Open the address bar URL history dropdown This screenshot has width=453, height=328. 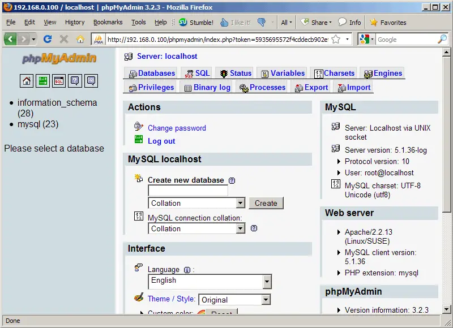point(347,39)
